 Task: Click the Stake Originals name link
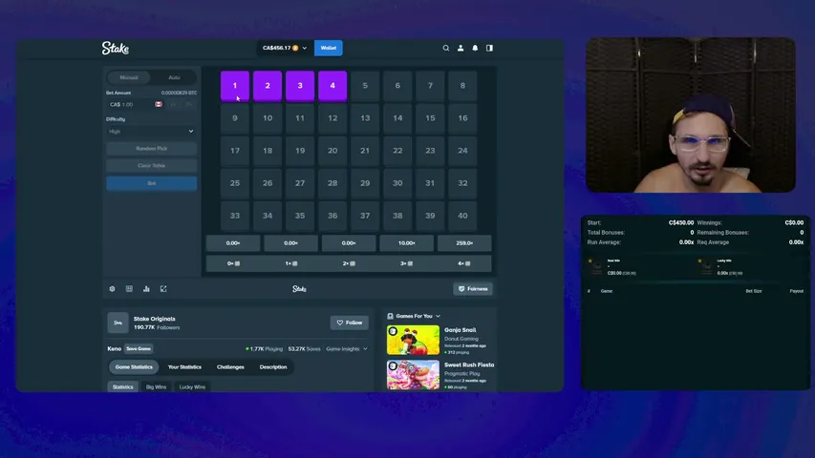point(155,319)
